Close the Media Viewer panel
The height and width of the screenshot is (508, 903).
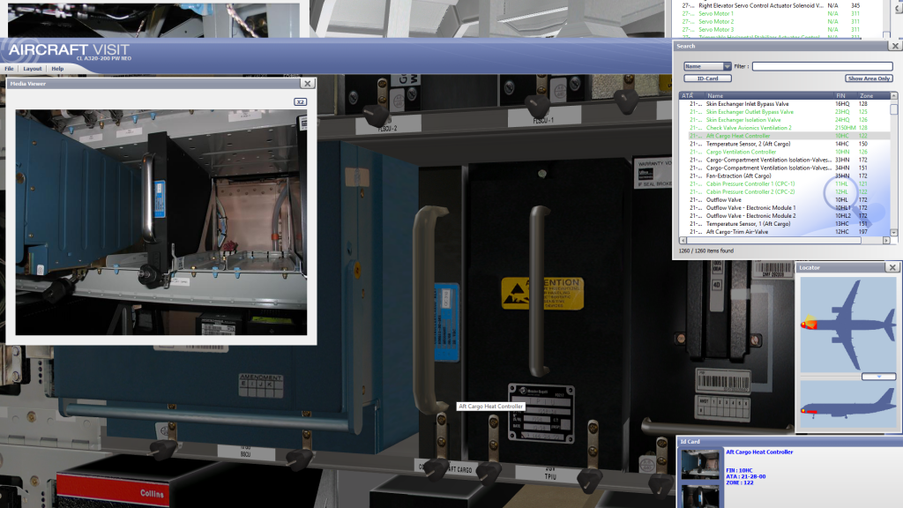[308, 84]
